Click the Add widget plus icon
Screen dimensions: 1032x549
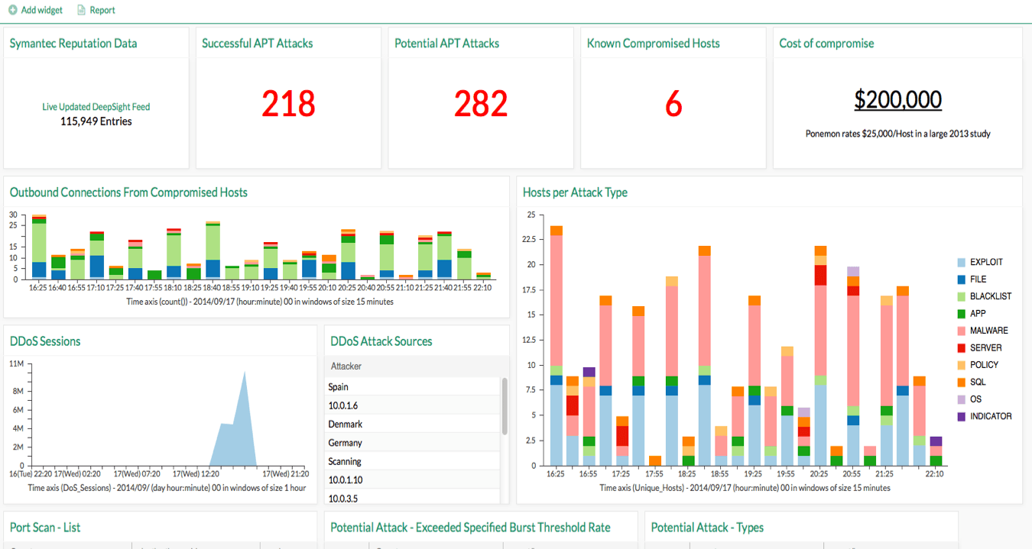tap(12, 10)
